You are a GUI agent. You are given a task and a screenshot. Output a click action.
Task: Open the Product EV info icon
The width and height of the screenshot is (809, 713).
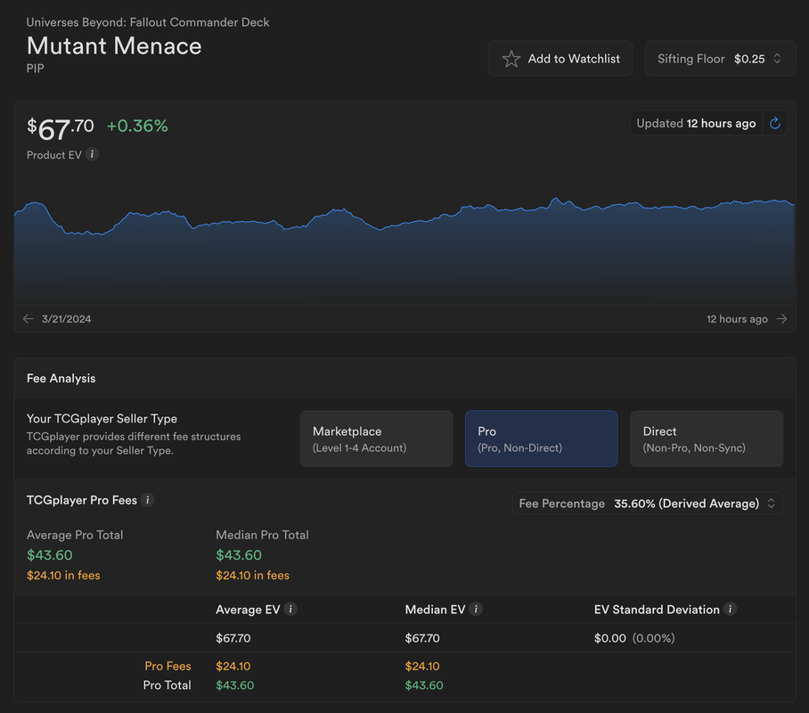[x=92, y=154]
